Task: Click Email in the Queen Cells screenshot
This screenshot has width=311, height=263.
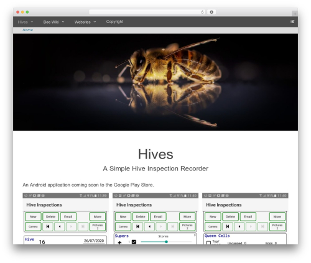Action: coord(248,216)
